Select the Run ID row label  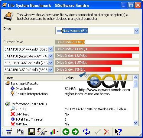[x=20, y=109]
